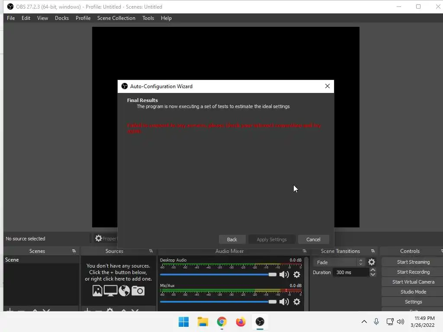Show hidden tray icons chevron
443x332 pixels.
point(364,322)
